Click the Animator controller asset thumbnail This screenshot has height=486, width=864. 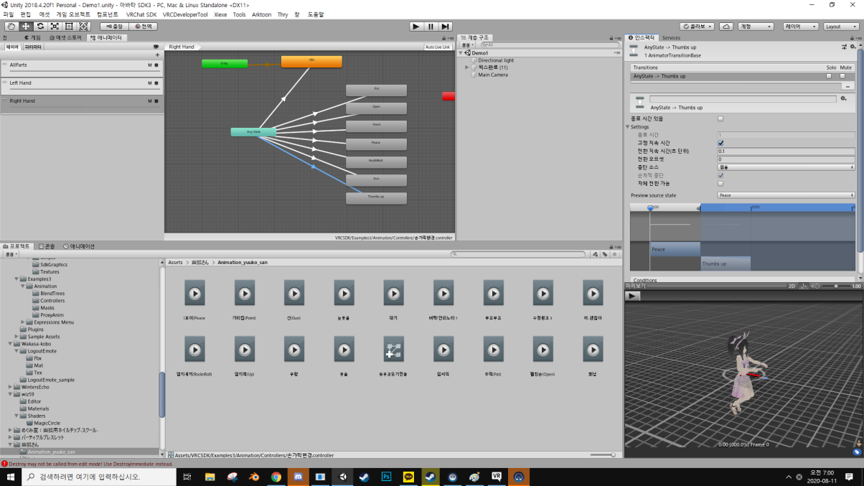coord(393,350)
